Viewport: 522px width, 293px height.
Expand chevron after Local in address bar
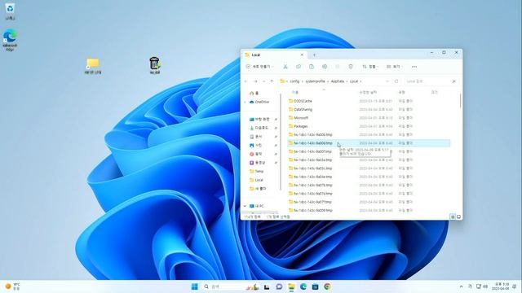[x=361, y=81]
